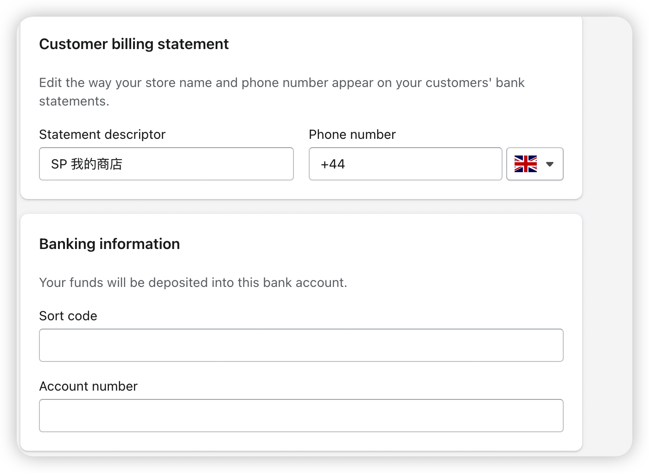Click the funds deposit description text

[x=193, y=282]
